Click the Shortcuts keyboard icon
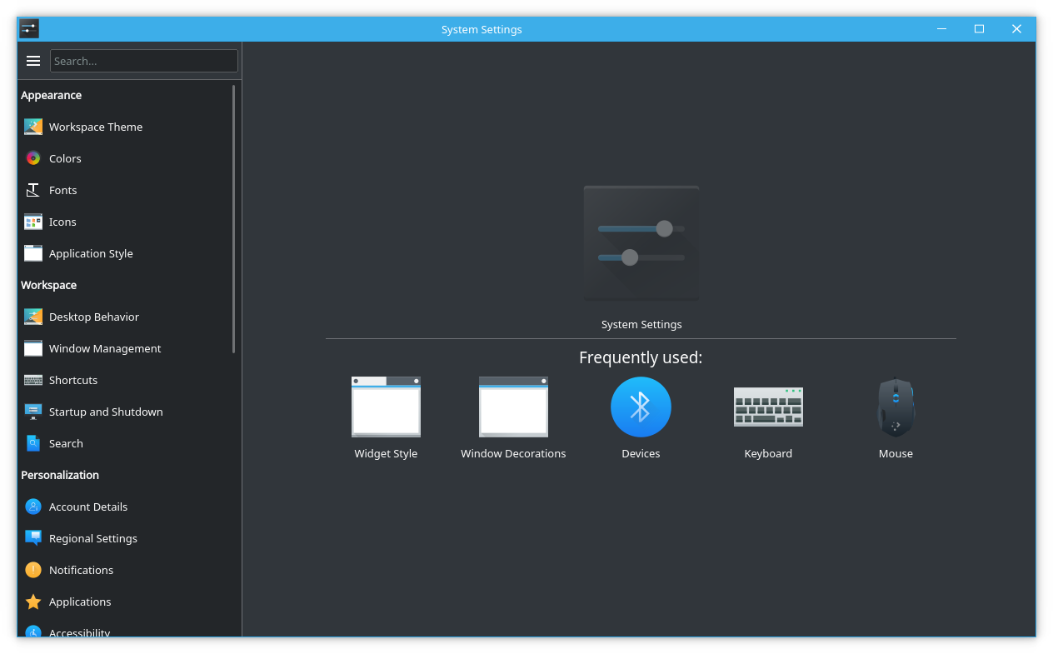Viewport: 1053px width, 654px height. [33, 380]
